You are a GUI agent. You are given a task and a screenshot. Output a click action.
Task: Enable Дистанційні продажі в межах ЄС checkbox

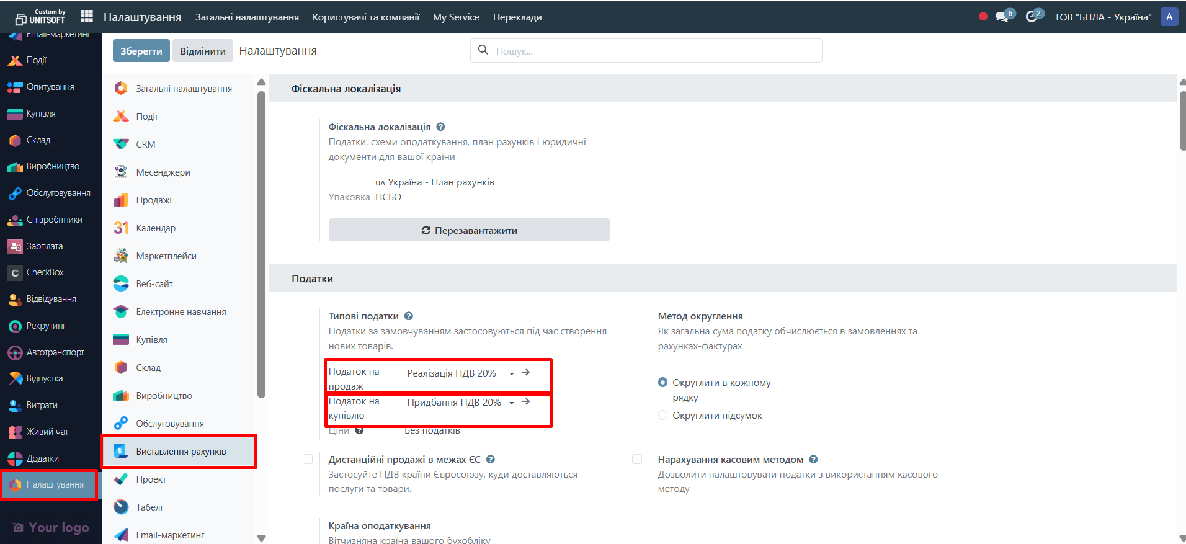[308, 459]
